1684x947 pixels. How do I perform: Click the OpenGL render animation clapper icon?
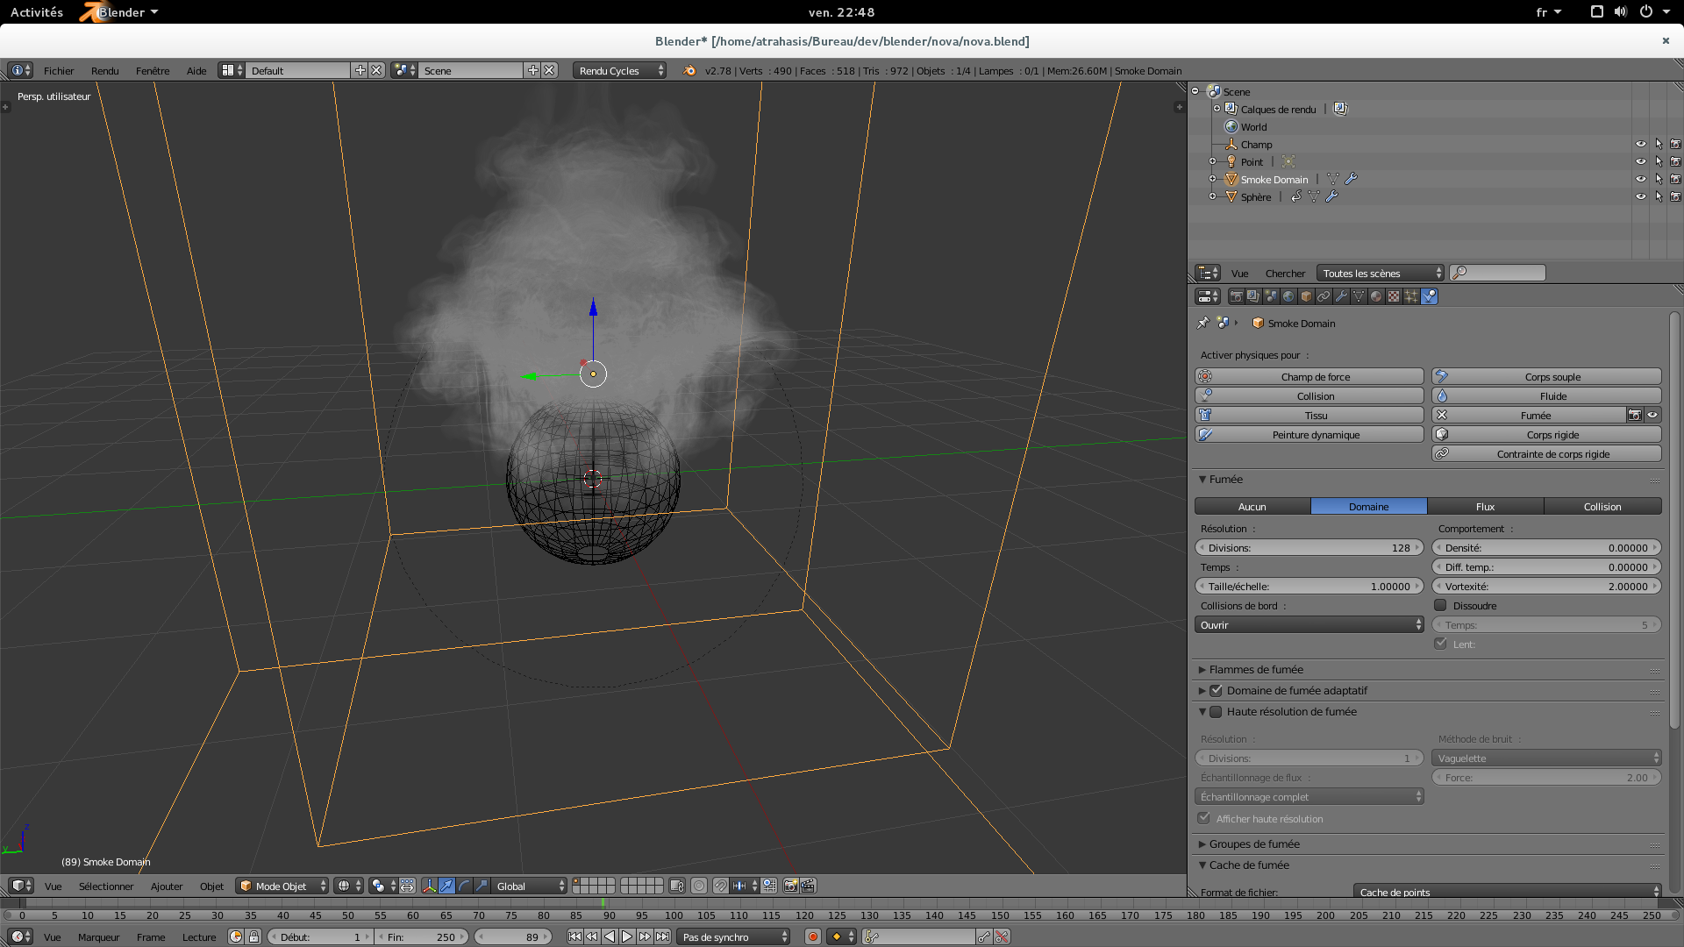[x=808, y=886]
